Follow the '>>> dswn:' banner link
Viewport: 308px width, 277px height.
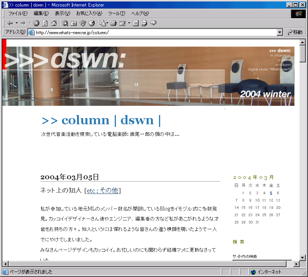click(280, 51)
